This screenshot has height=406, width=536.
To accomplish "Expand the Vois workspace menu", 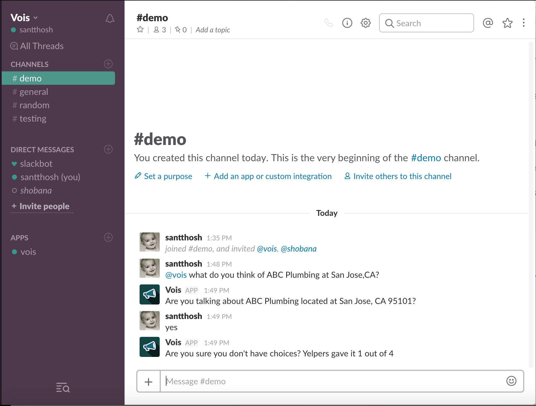I will coord(24,18).
